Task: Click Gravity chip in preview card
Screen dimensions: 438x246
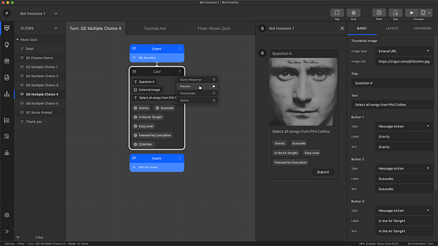Action: pyautogui.click(x=280, y=144)
